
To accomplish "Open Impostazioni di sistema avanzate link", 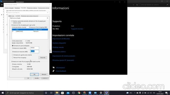I will 64,56.
